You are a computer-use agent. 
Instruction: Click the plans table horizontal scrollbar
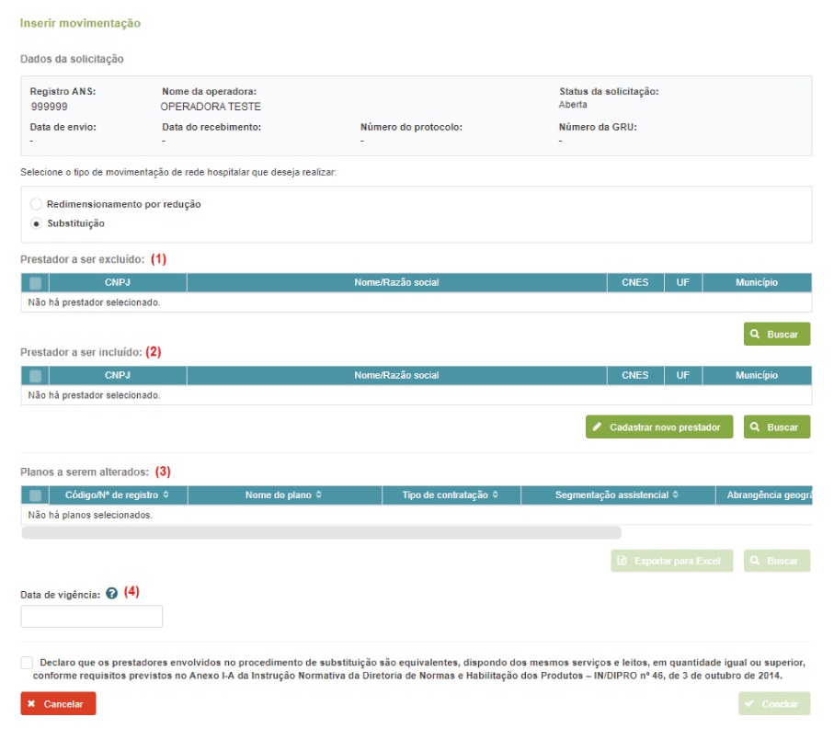coord(321,532)
